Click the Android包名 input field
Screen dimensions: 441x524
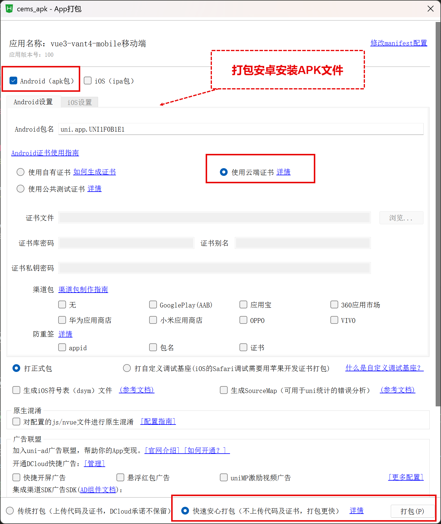[241, 129]
